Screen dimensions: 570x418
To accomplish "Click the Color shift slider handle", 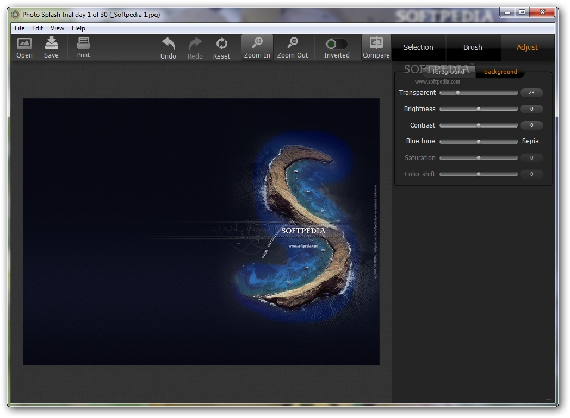I will pos(479,174).
